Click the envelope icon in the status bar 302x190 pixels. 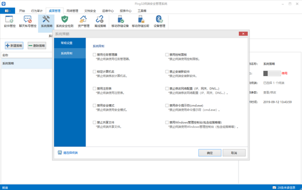click(x=274, y=187)
